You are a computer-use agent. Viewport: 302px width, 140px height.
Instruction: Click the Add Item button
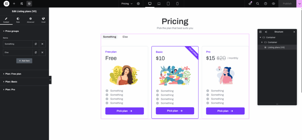pos(24,61)
